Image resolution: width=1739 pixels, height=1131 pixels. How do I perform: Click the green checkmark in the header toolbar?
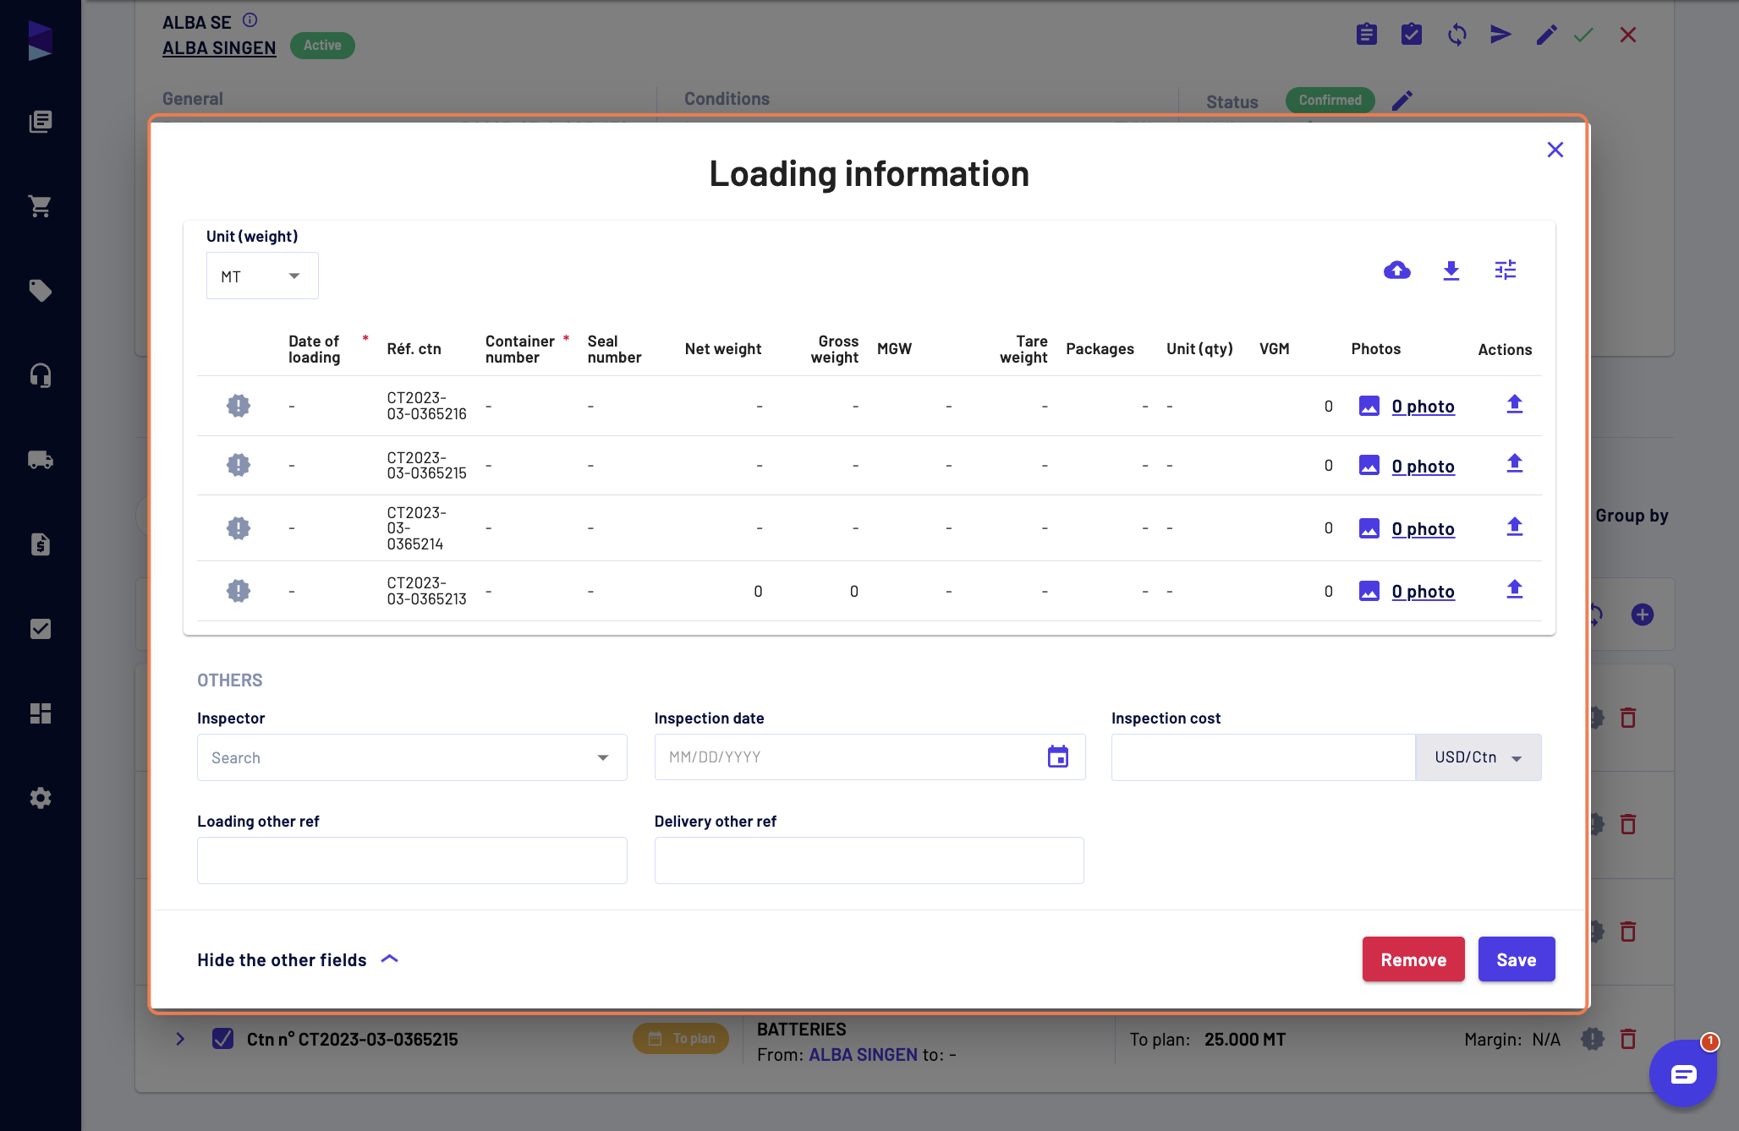(x=1583, y=35)
